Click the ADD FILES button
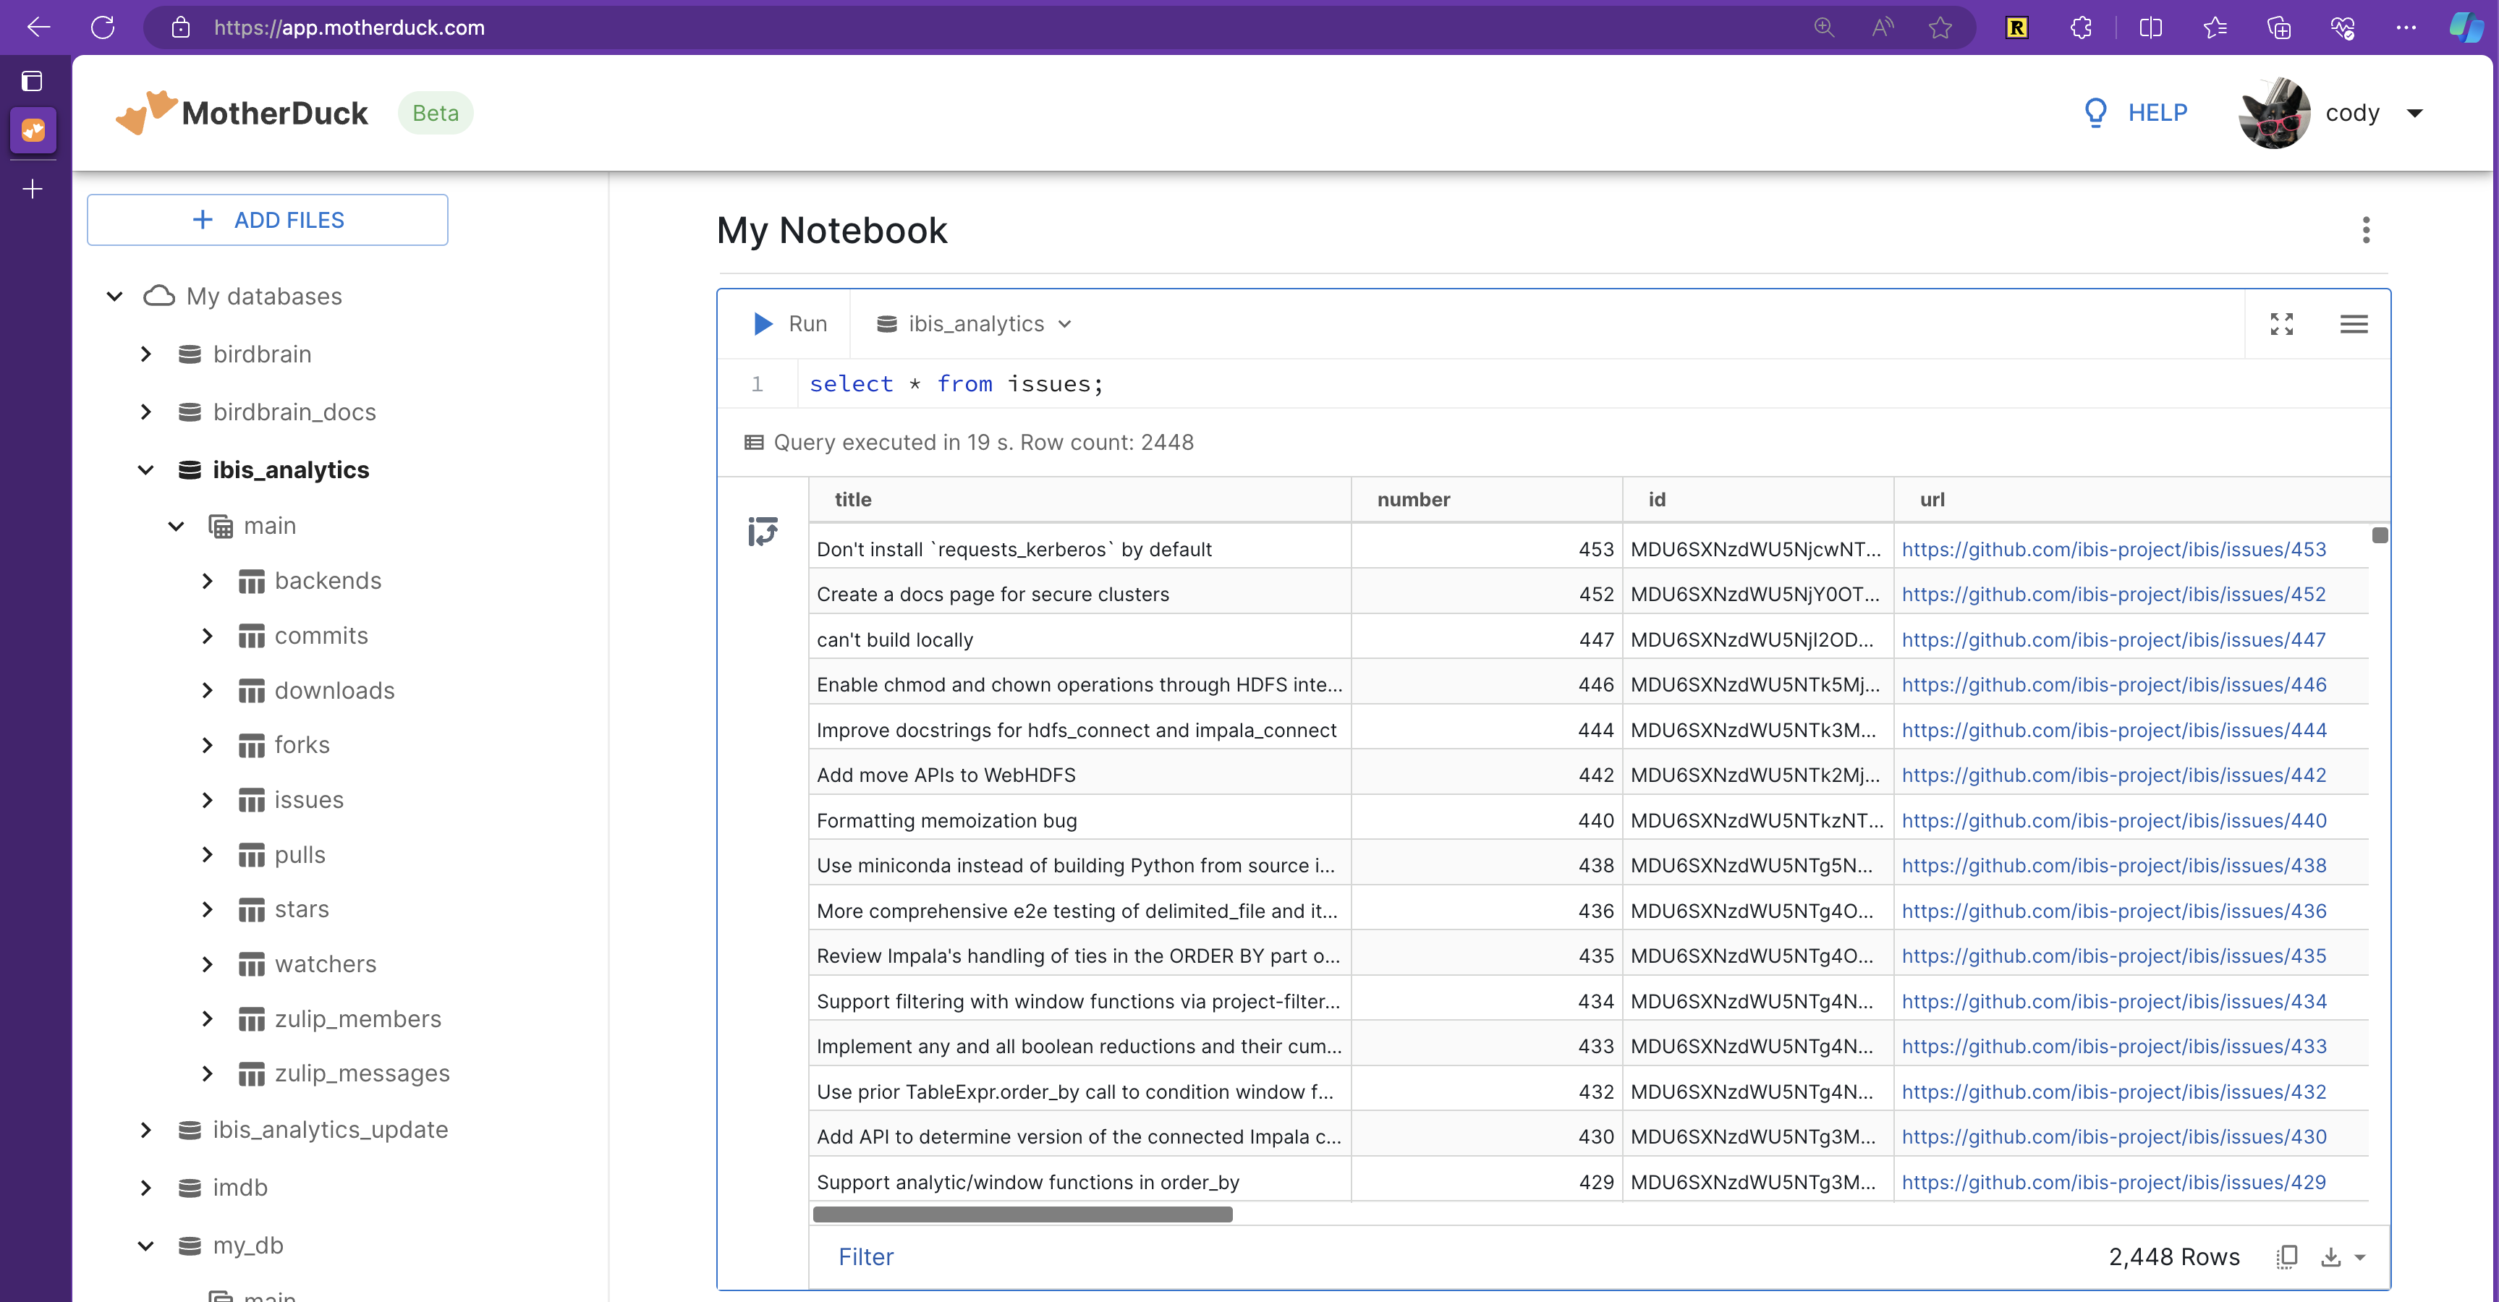The image size is (2499, 1302). click(x=268, y=220)
